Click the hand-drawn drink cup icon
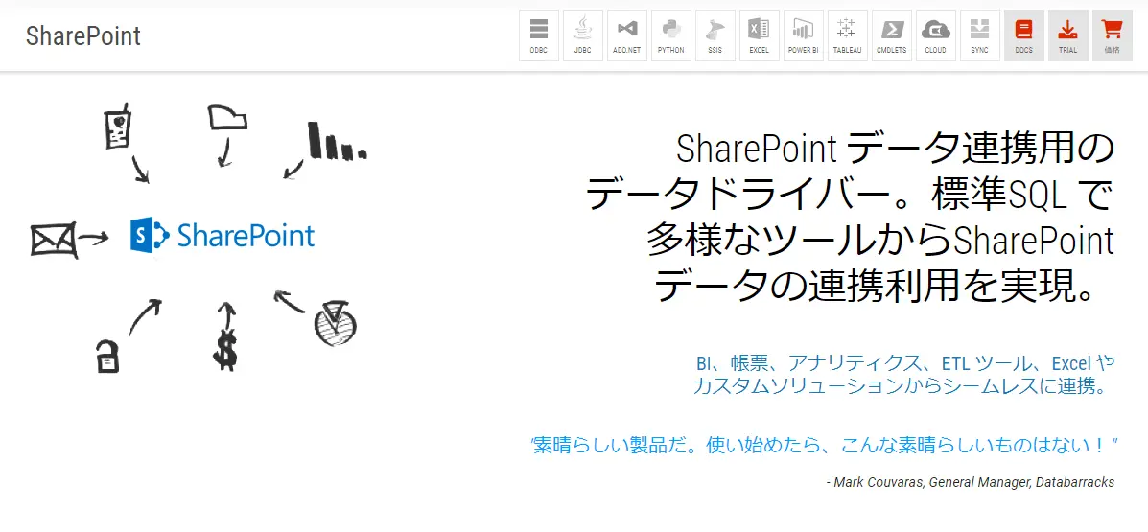This screenshot has width=1148, height=532. tap(117, 126)
